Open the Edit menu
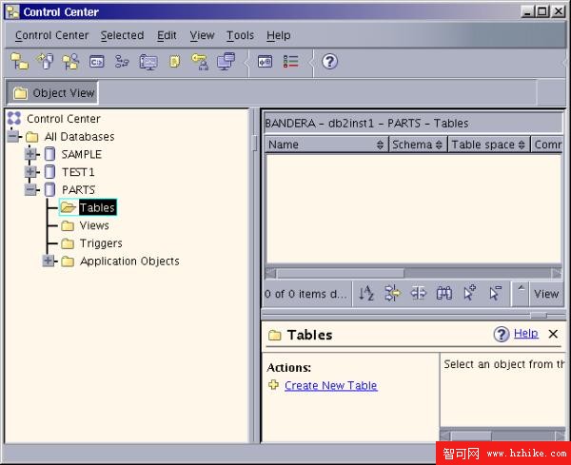Viewport: 571px width, 465px height. click(167, 35)
